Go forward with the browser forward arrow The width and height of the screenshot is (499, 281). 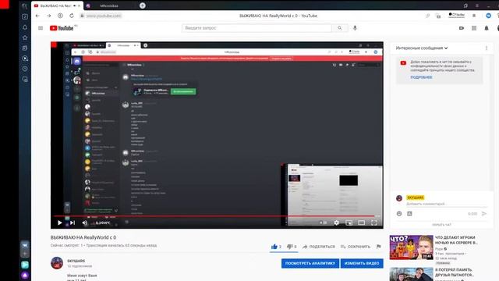point(48,16)
